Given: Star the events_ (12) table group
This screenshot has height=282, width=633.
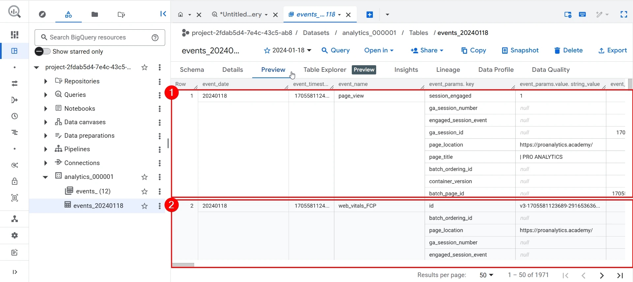Looking at the screenshot, I should click(x=144, y=191).
